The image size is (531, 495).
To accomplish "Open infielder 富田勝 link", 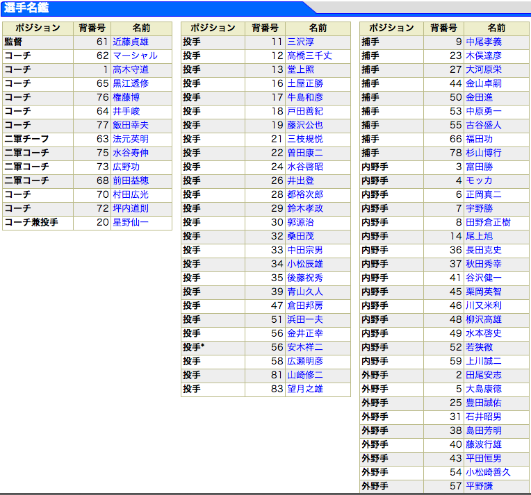I will pos(479,167).
